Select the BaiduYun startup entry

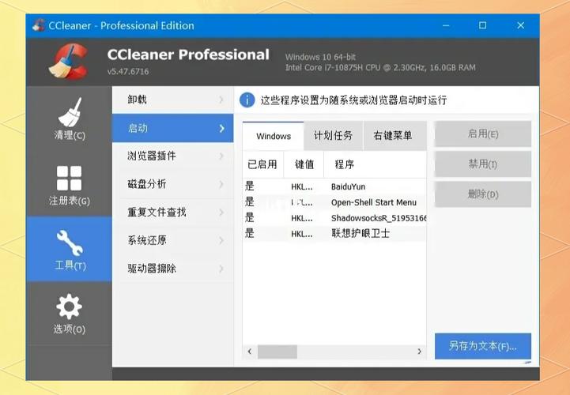(334, 186)
